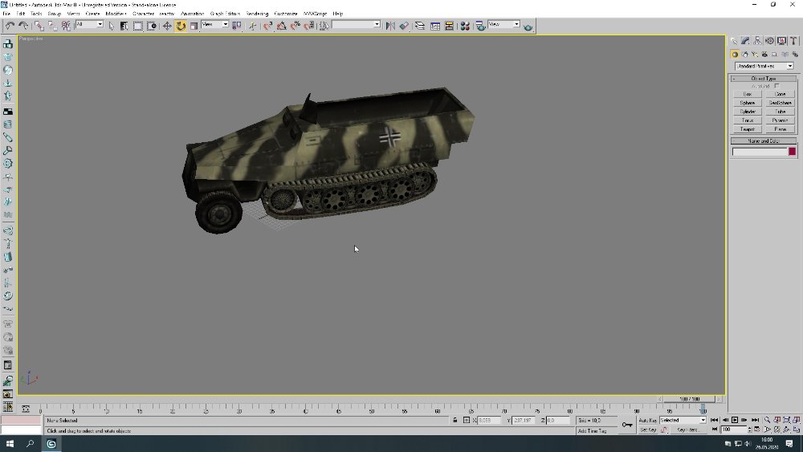Screen dimensions: 803x452
Task: Activate the Select and Link tool
Action: [39, 26]
